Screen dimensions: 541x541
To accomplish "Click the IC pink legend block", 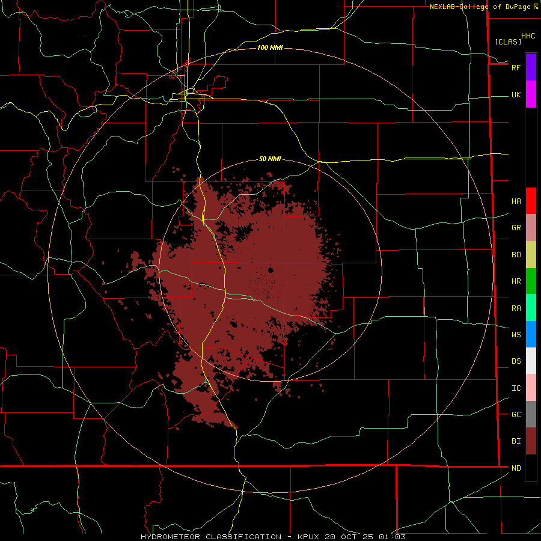I will [531, 388].
